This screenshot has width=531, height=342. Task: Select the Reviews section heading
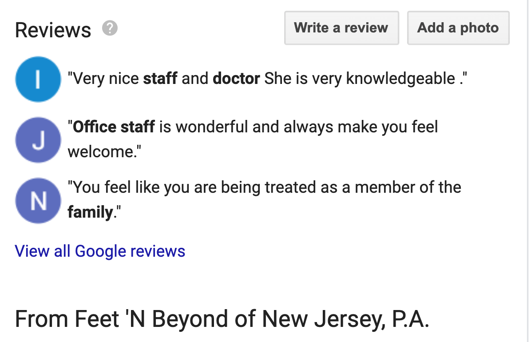(53, 30)
